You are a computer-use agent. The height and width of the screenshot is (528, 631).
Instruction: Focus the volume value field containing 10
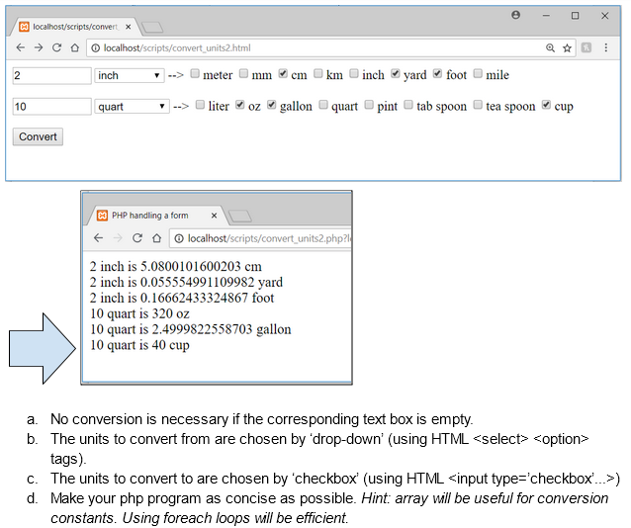(51, 107)
